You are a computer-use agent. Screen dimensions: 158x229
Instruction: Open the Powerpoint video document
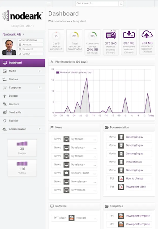136,187
